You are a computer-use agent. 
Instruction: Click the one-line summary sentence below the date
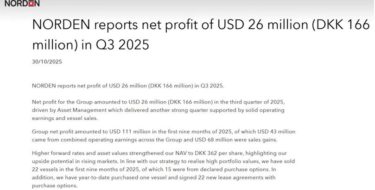tap(127, 86)
